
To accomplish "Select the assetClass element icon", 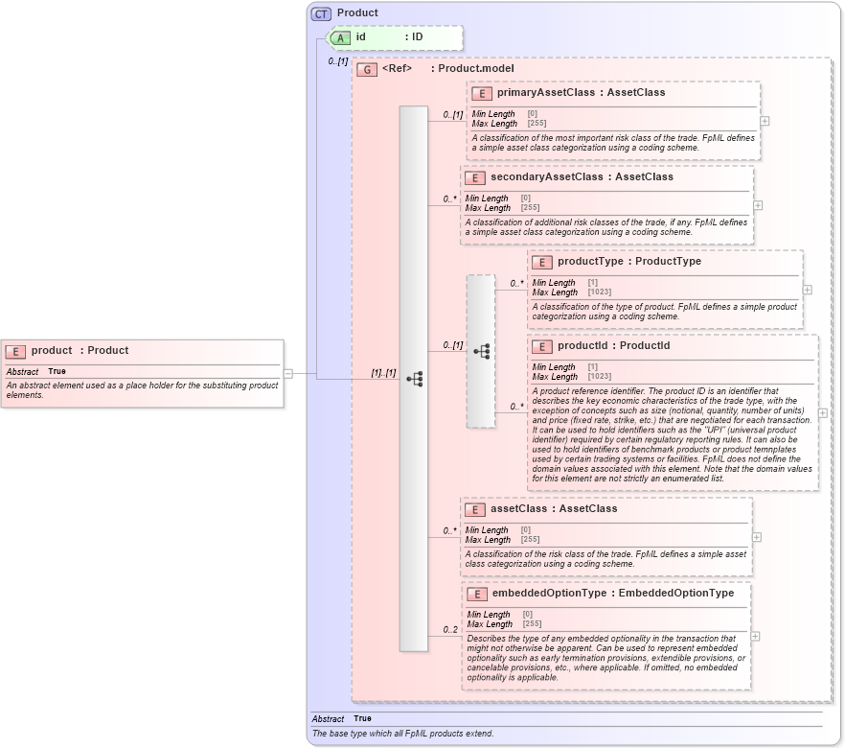I will 473,509.
